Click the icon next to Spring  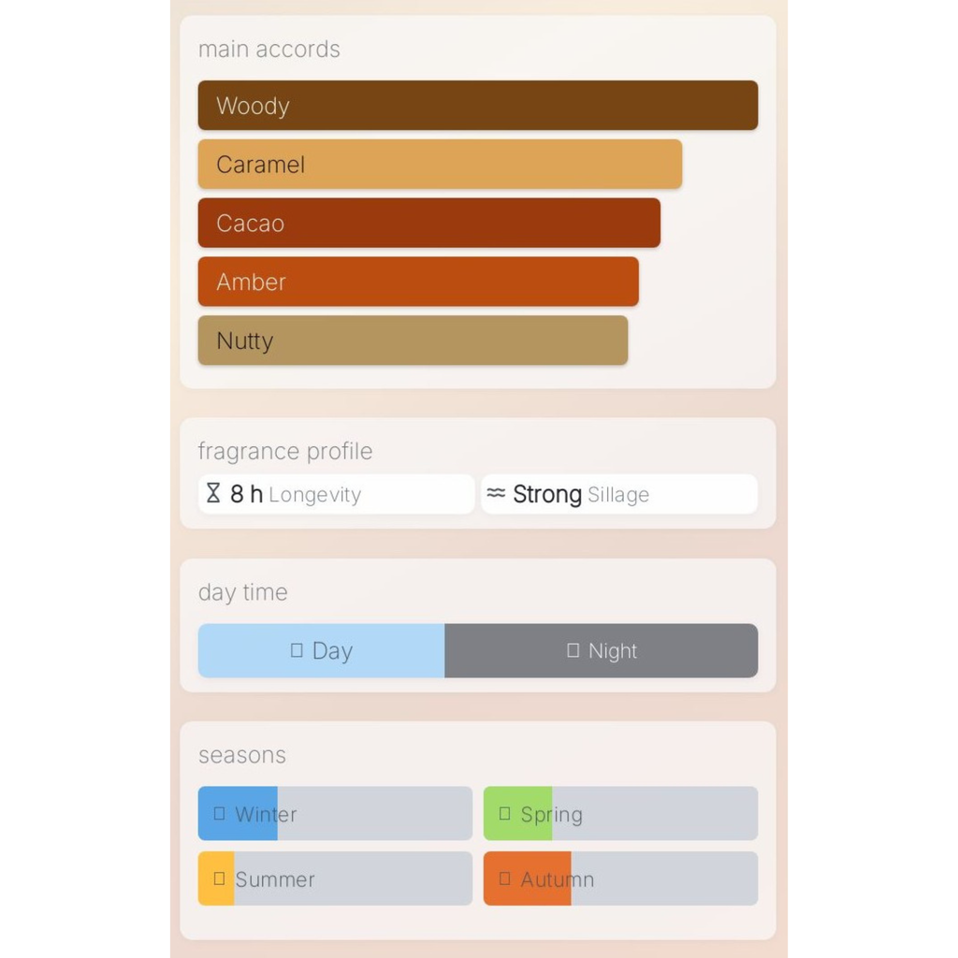point(504,813)
